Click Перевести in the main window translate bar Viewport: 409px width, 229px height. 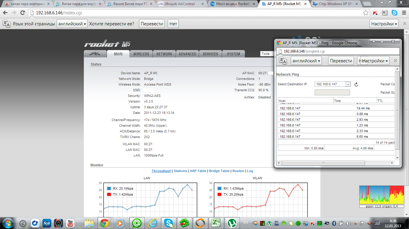point(152,24)
